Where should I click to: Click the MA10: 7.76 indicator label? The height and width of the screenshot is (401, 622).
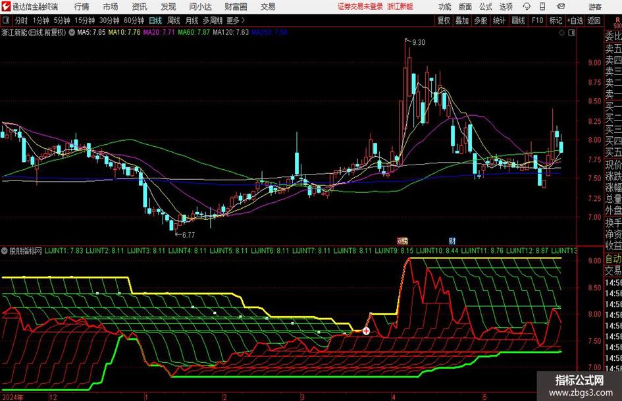point(124,32)
